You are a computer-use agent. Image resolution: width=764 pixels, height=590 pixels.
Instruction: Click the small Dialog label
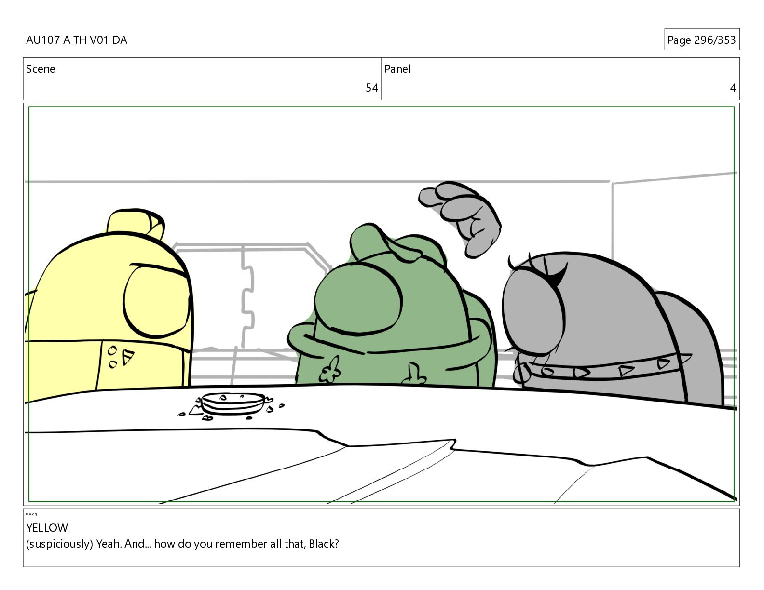[x=31, y=514]
